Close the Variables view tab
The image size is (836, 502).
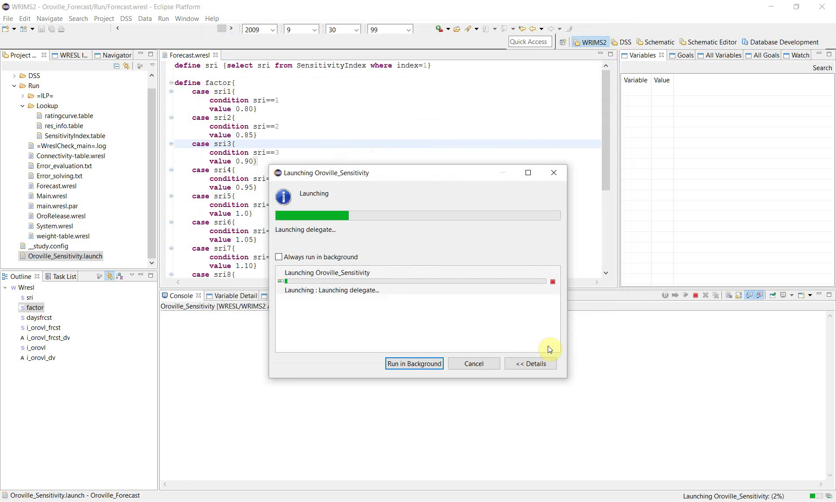pyautogui.click(x=661, y=55)
